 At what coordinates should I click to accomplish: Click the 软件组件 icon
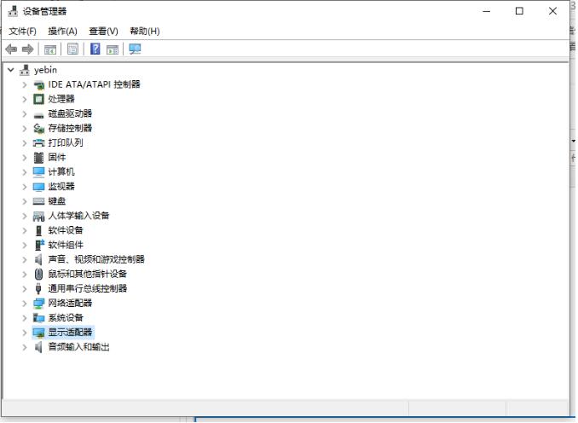pos(39,245)
